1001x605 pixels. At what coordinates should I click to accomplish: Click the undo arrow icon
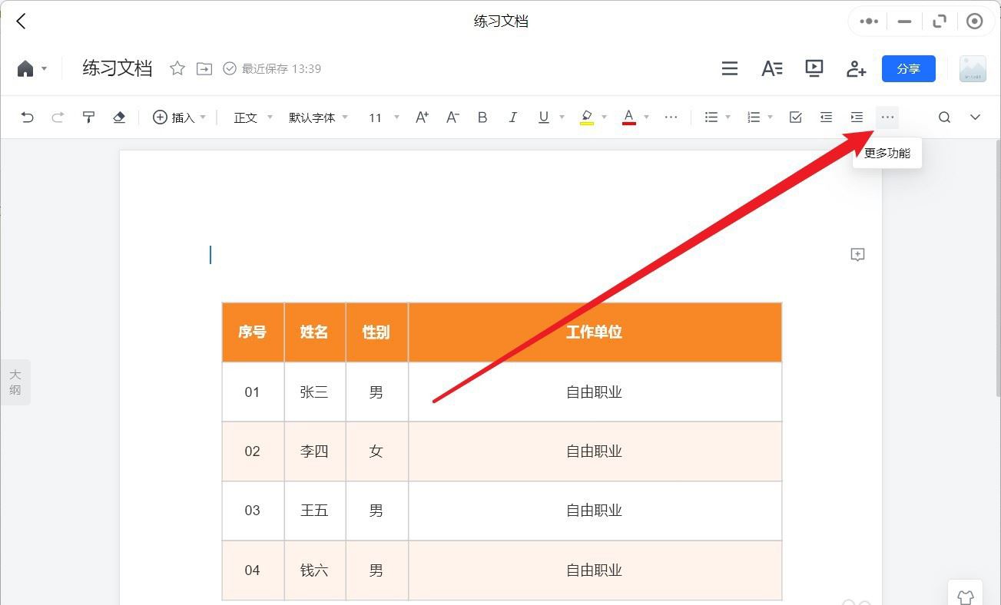pos(28,117)
